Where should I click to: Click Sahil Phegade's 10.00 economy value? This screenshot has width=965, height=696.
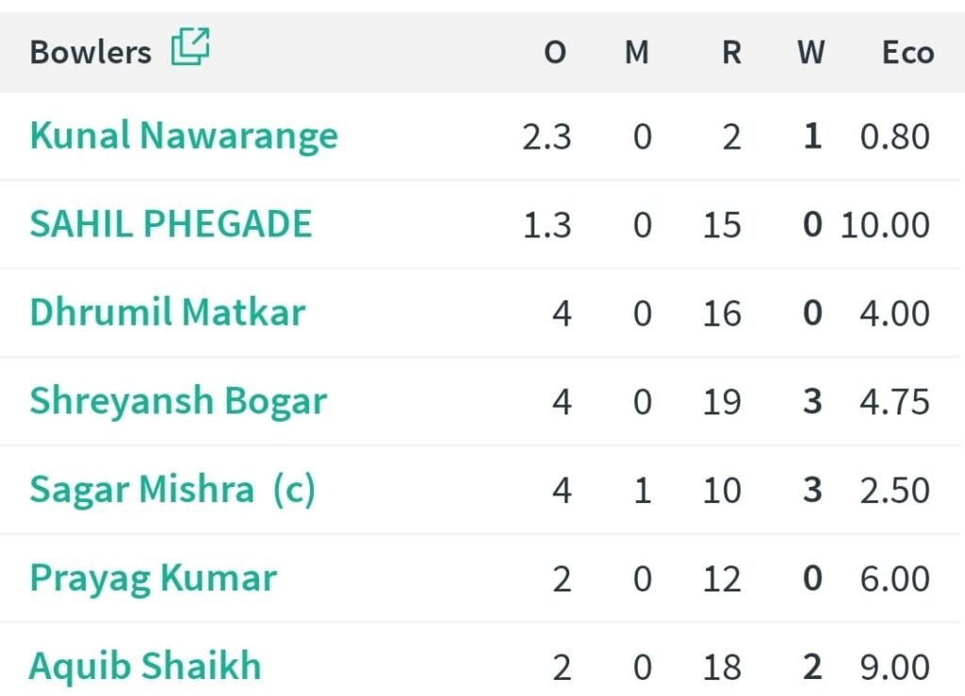(885, 226)
